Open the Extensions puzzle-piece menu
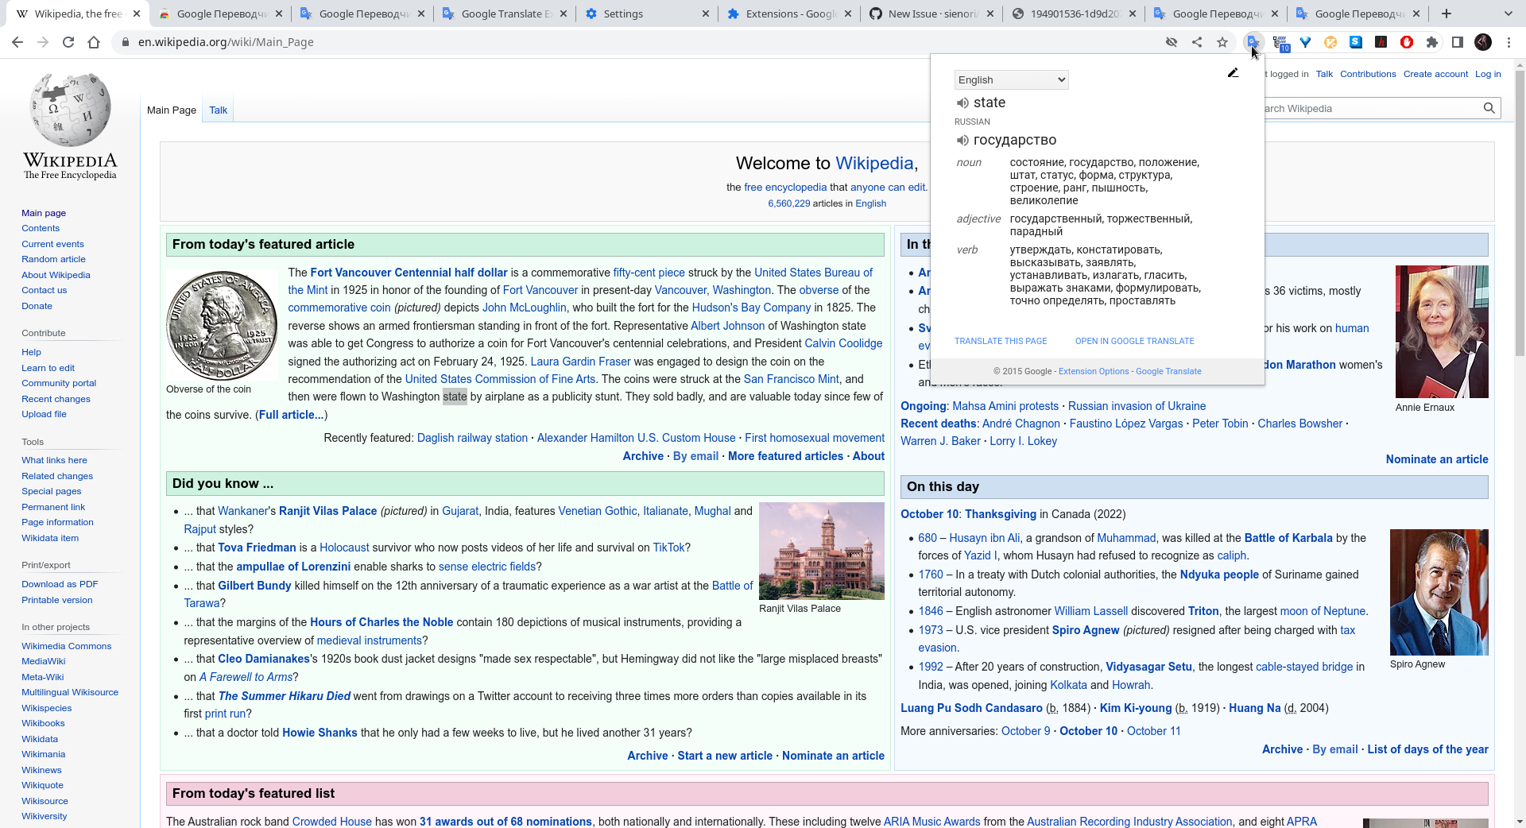This screenshot has height=828, width=1526. pos(1432,42)
